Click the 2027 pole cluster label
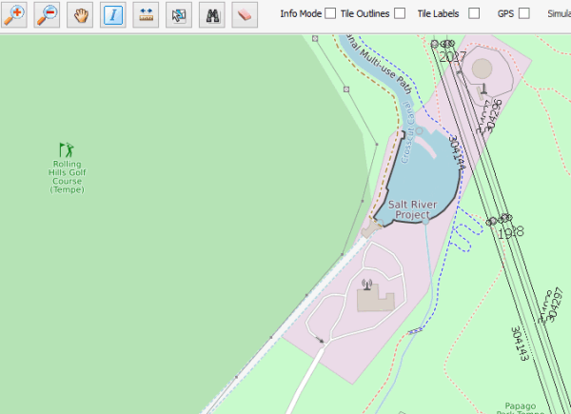571x414 pixels. pos(454,57)
